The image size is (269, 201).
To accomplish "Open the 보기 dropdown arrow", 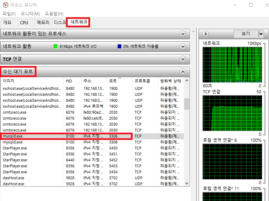I will point(261,34).
